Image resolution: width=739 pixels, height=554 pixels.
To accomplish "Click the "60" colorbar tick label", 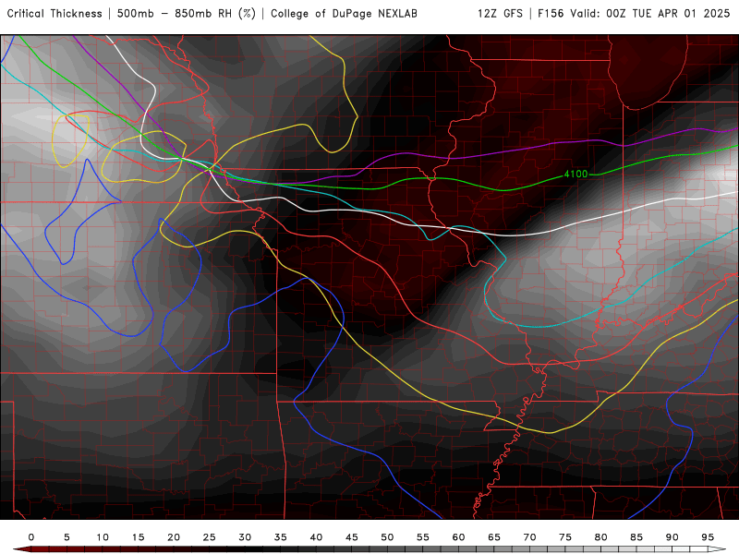I will (x=458, y=537).
